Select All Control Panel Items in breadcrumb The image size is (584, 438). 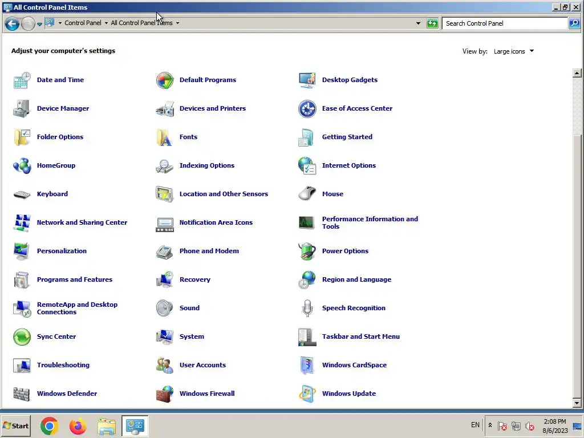(141, 23)
